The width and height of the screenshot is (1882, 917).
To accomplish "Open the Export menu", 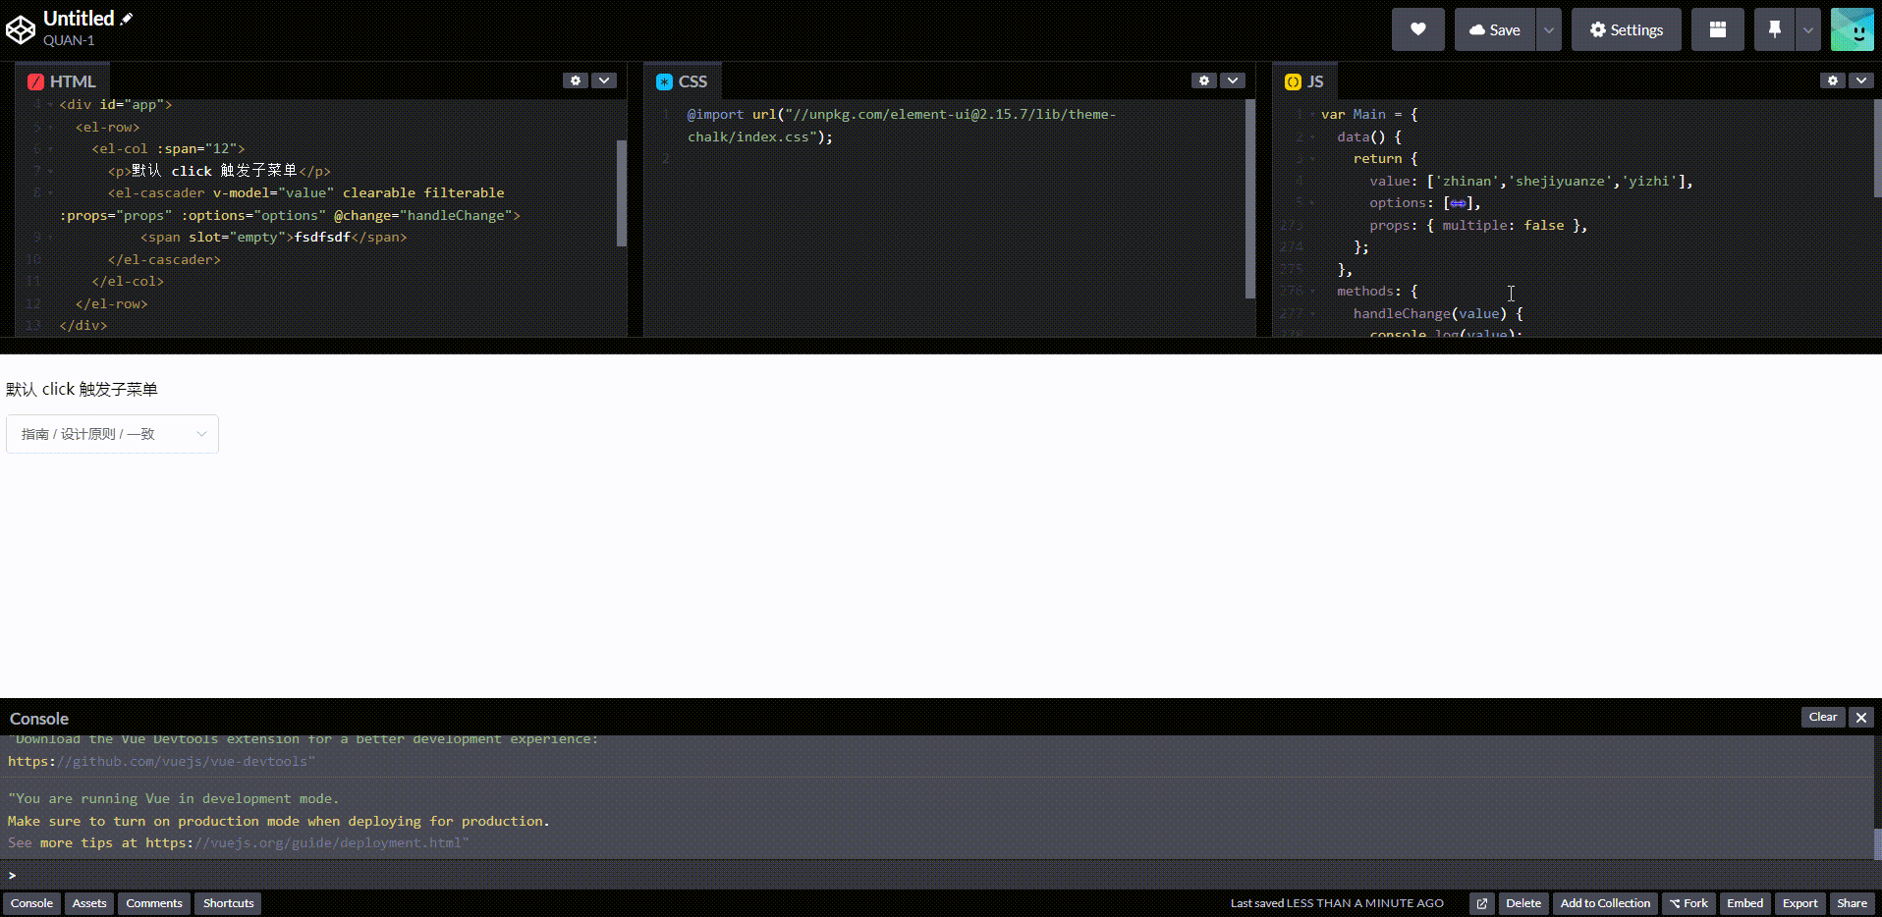I will [x=1800, y=903].
